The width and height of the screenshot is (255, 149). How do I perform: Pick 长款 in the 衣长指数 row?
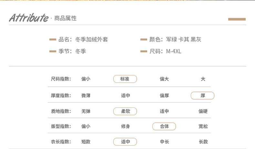(203, 142)
